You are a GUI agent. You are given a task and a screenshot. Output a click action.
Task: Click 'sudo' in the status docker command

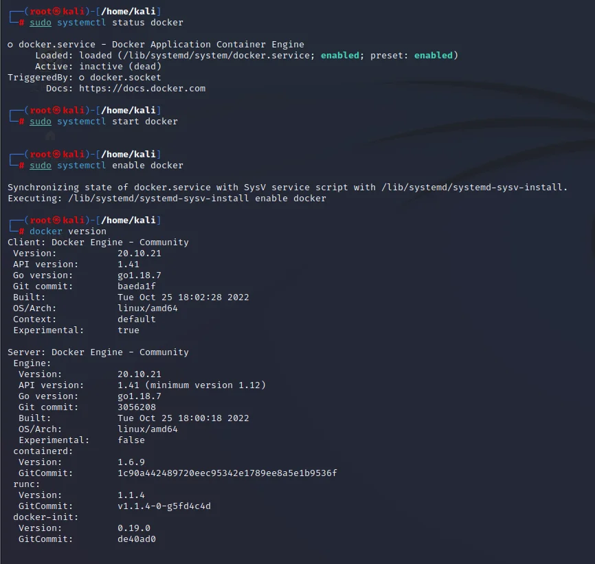point(41,22)
